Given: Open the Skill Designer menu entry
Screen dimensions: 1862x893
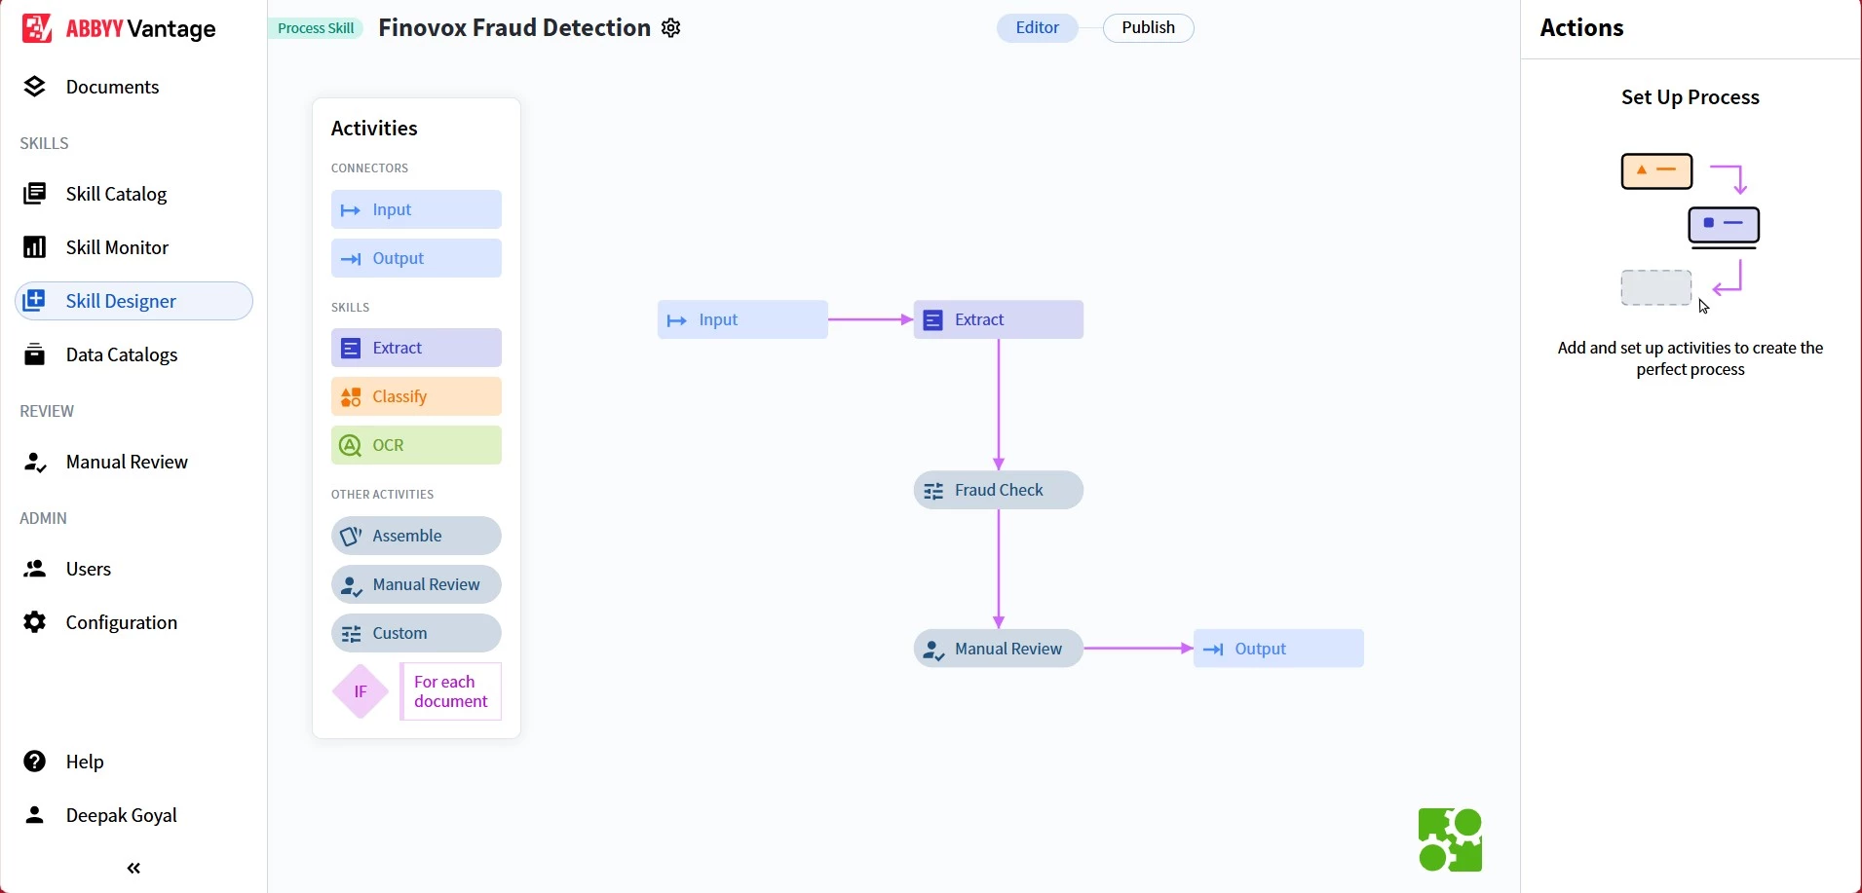Looking at the screenshot, I should click(120, 300).
